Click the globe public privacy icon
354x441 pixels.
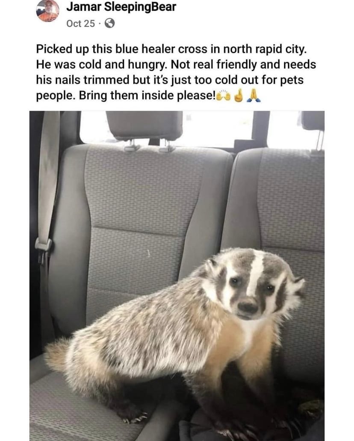[x=110, y=24]
